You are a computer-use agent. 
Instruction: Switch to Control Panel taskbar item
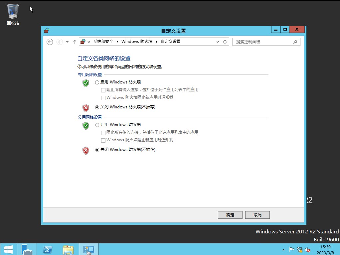pyautogui.click(x=89, y=249)
